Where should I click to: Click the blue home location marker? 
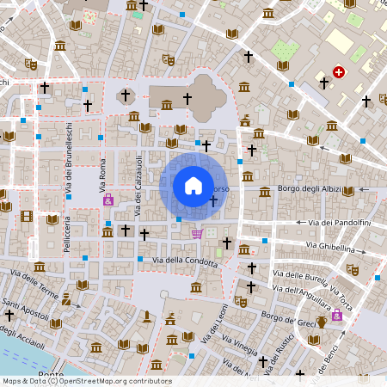coord(193,187)
